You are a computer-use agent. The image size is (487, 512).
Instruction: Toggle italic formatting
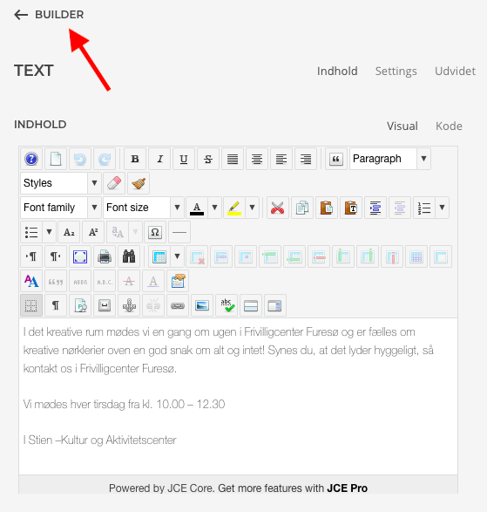tap(159, 159)
